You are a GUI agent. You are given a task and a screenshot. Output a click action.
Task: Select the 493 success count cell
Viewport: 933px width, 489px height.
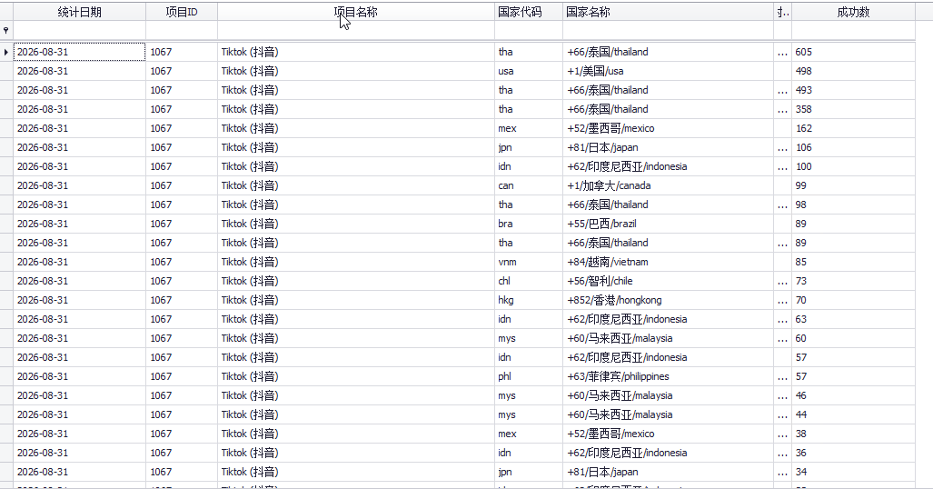click(x=853, y=90)
